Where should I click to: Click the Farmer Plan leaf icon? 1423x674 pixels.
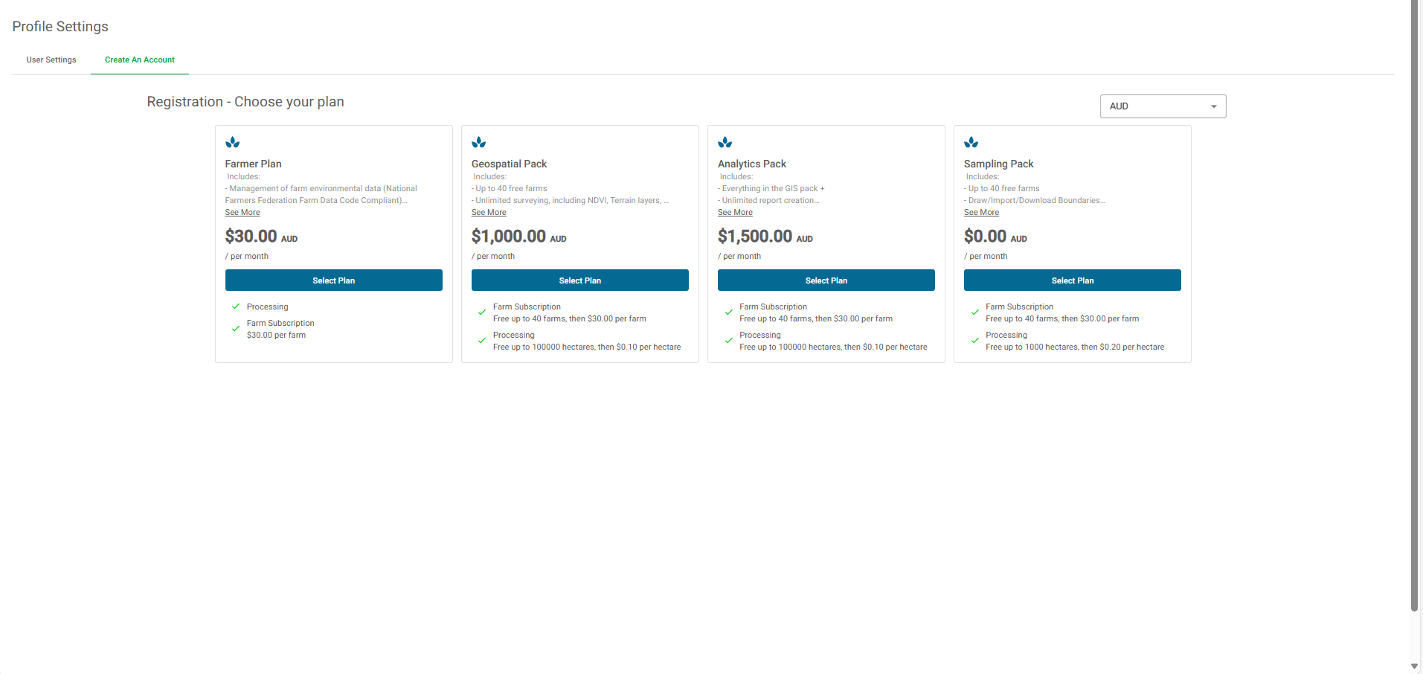click(x=233, y=142)
